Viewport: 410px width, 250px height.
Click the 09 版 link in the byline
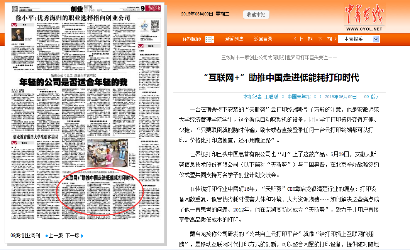tap(370, 97)
